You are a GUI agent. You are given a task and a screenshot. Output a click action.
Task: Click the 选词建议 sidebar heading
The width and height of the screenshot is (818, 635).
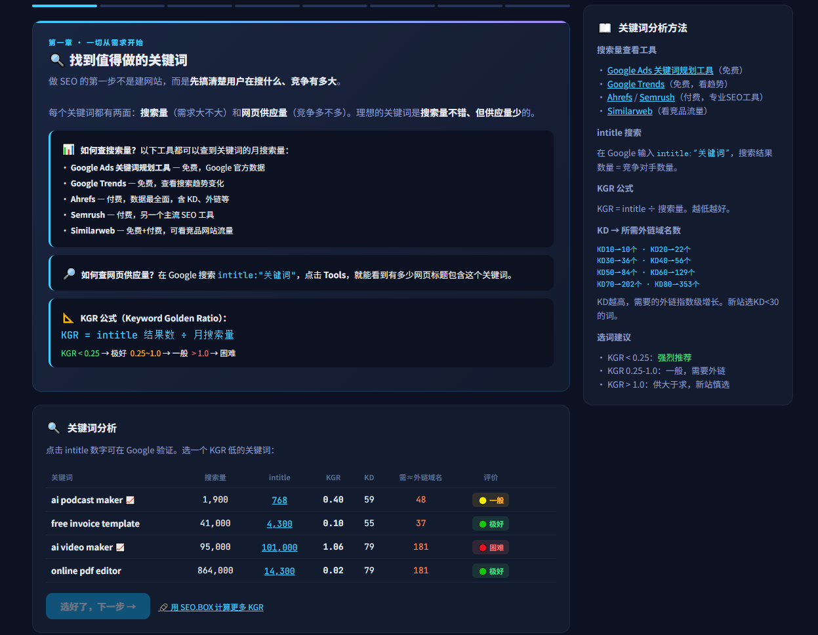pos(614,337)
